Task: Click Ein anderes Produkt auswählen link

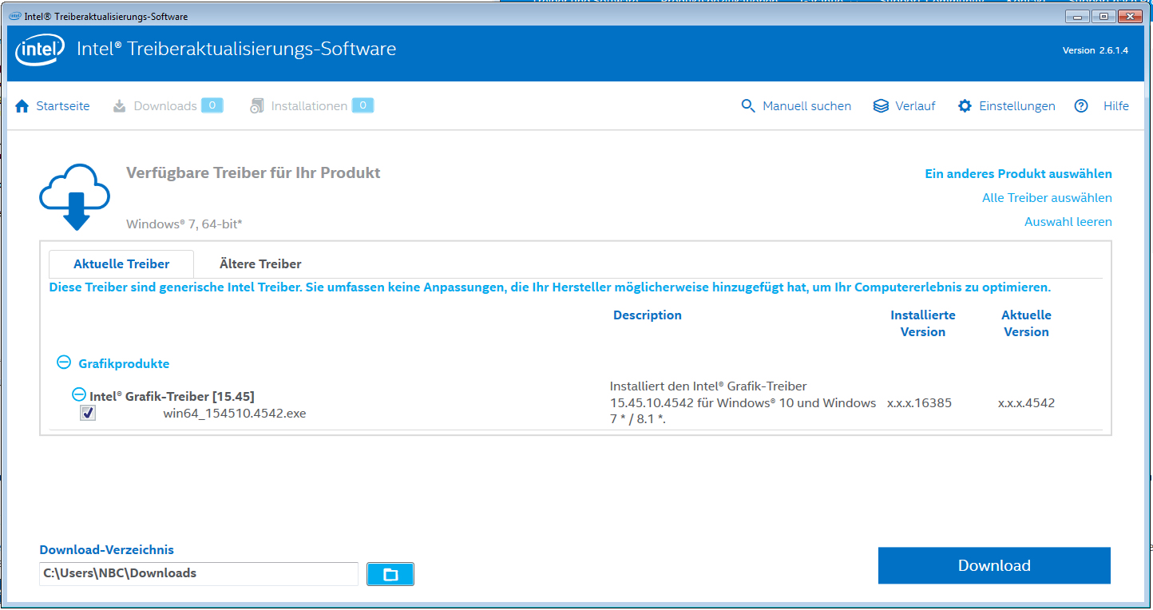Action: click(x=1018, y=173)
